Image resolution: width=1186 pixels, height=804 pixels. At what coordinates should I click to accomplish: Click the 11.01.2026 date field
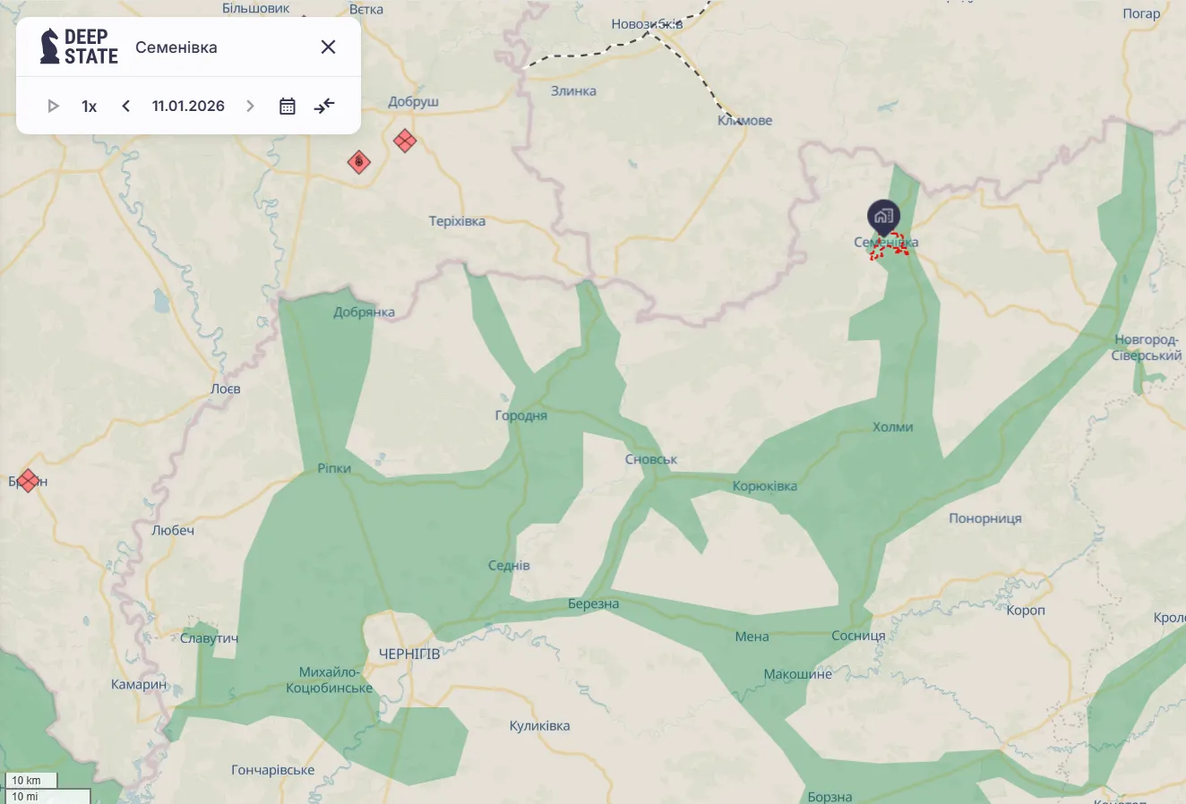point(188,107)
